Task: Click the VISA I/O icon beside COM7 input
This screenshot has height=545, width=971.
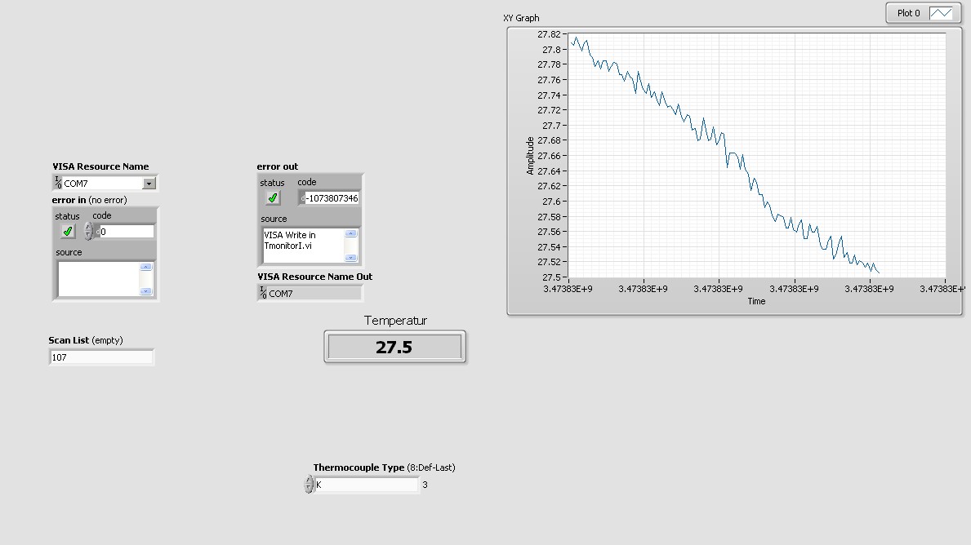Action: 58,183
